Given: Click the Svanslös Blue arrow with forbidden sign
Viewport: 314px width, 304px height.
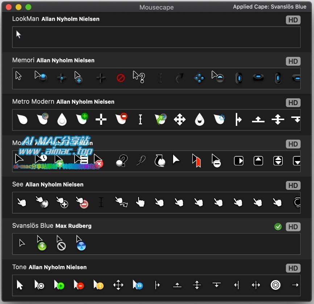Looking at the screenshot, I should tap(61, 243).
